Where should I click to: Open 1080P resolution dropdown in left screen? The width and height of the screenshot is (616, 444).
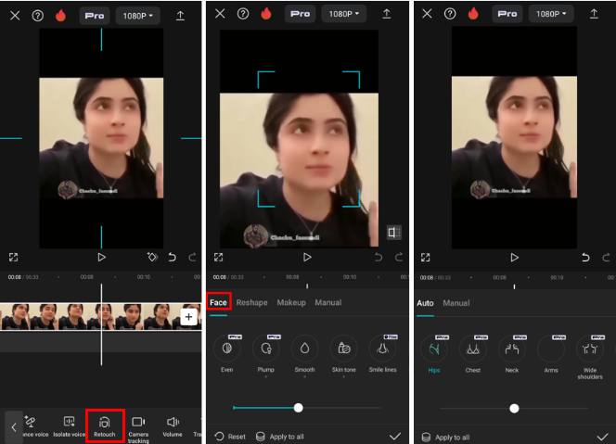pyautogui.click(x=137, y=16)
